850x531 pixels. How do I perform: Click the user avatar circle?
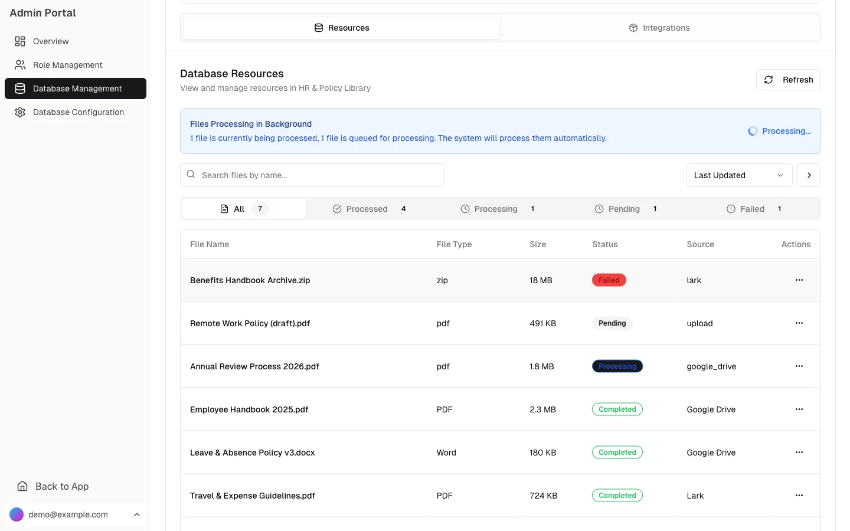(17, 514)
